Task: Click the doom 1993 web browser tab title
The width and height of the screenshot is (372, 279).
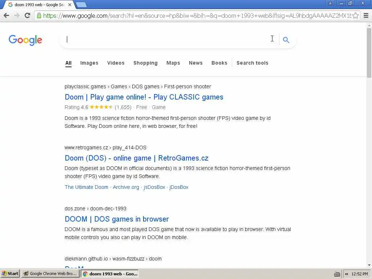Action: pyautogui.click(x=39, y=4)
